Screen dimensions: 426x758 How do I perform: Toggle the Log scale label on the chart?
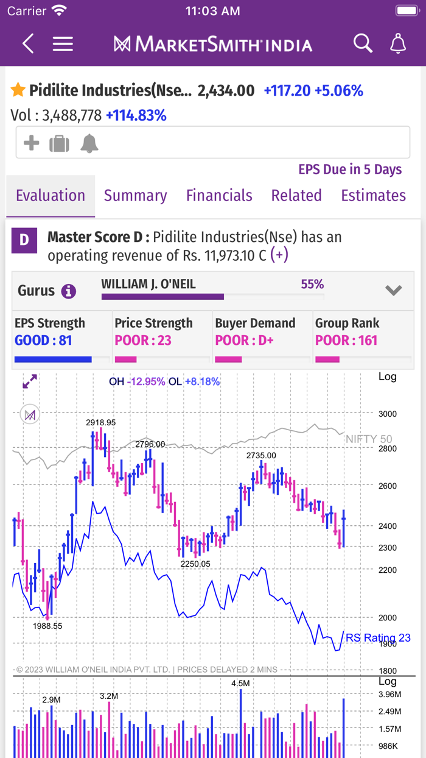point(388,377)
